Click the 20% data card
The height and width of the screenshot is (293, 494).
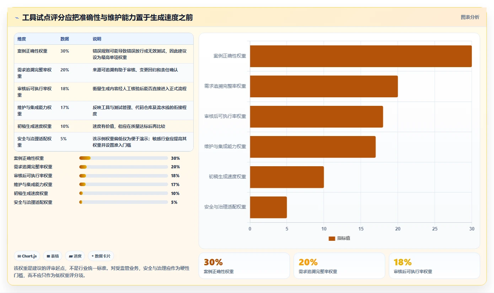pyautogui.click(x=339, y=266)
